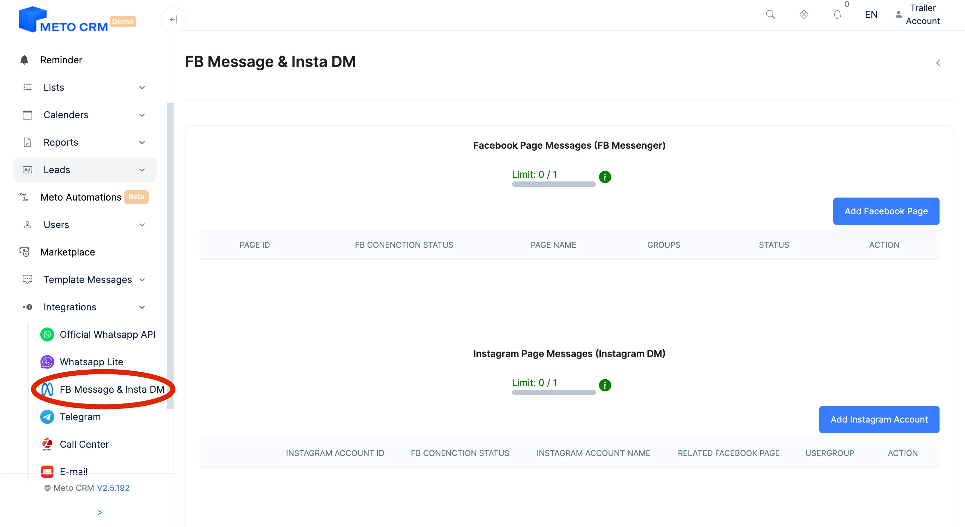Open the E-mail integration
The width and height of the screenshot is (965, 527).
73,472
